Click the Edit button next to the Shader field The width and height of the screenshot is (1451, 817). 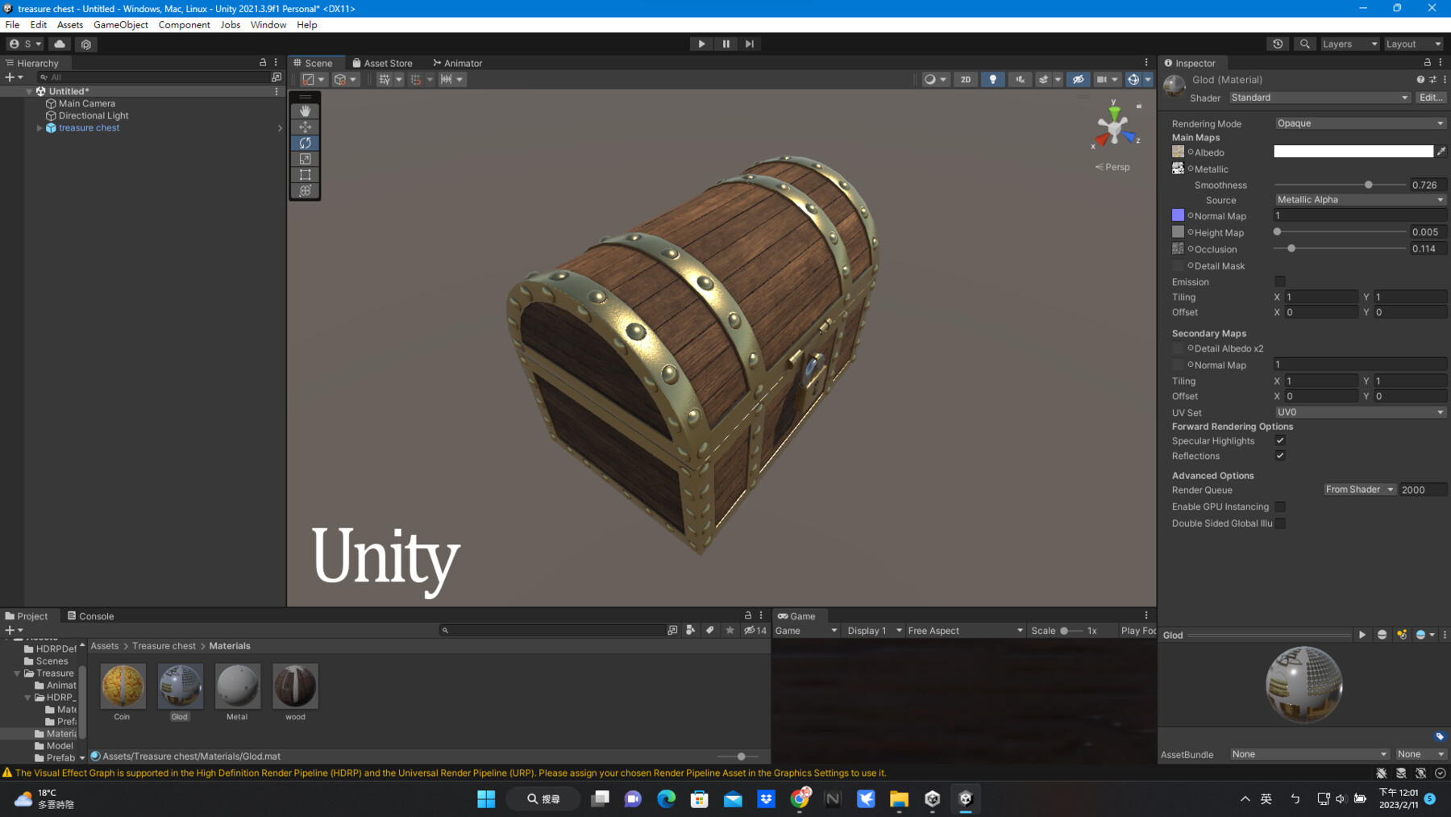[x=1430, y=97]
